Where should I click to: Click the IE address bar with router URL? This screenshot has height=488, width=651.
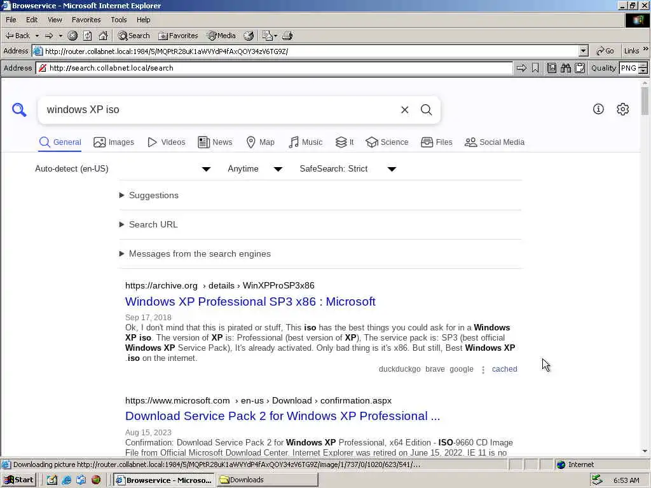(x=310, y=51)
